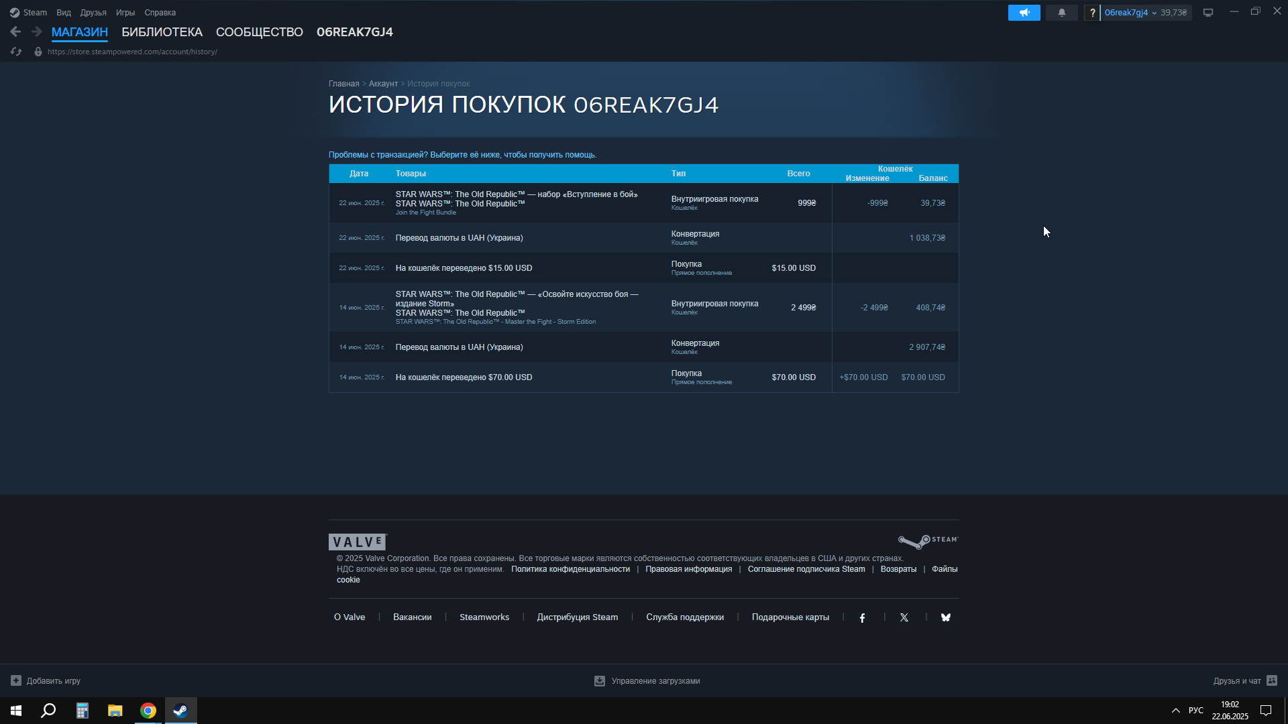Open Правовая информация link
Viewport: 1288px width, 724px height.
pyautogui.click(x=689, y=569)
